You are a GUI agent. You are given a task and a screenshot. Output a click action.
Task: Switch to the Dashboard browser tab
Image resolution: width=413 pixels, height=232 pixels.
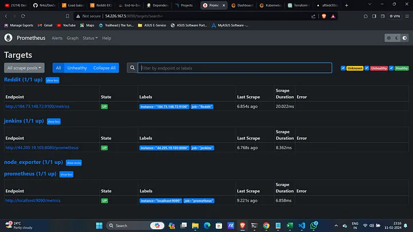pyautogui.click(x=242, y=5)
